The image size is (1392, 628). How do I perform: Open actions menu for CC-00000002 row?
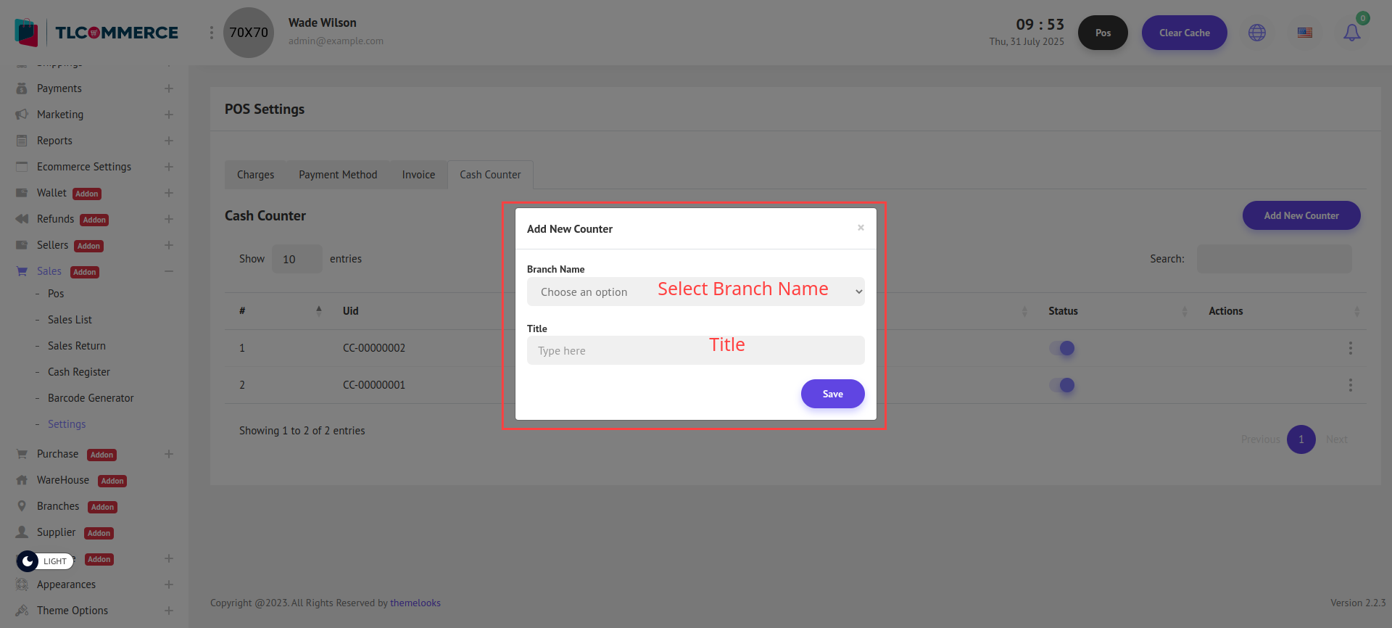coord(1350,348)
